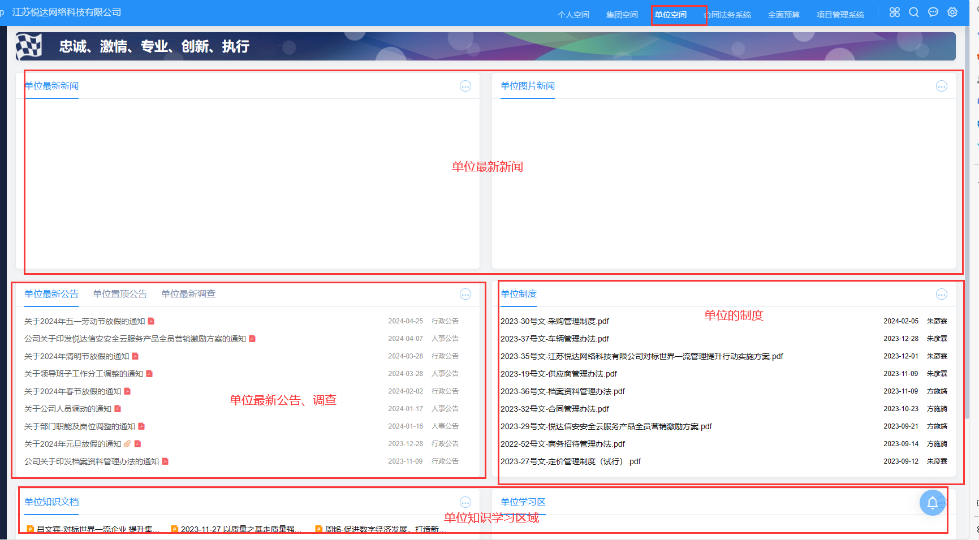Go to 集团空间 in top navigation

622,15
